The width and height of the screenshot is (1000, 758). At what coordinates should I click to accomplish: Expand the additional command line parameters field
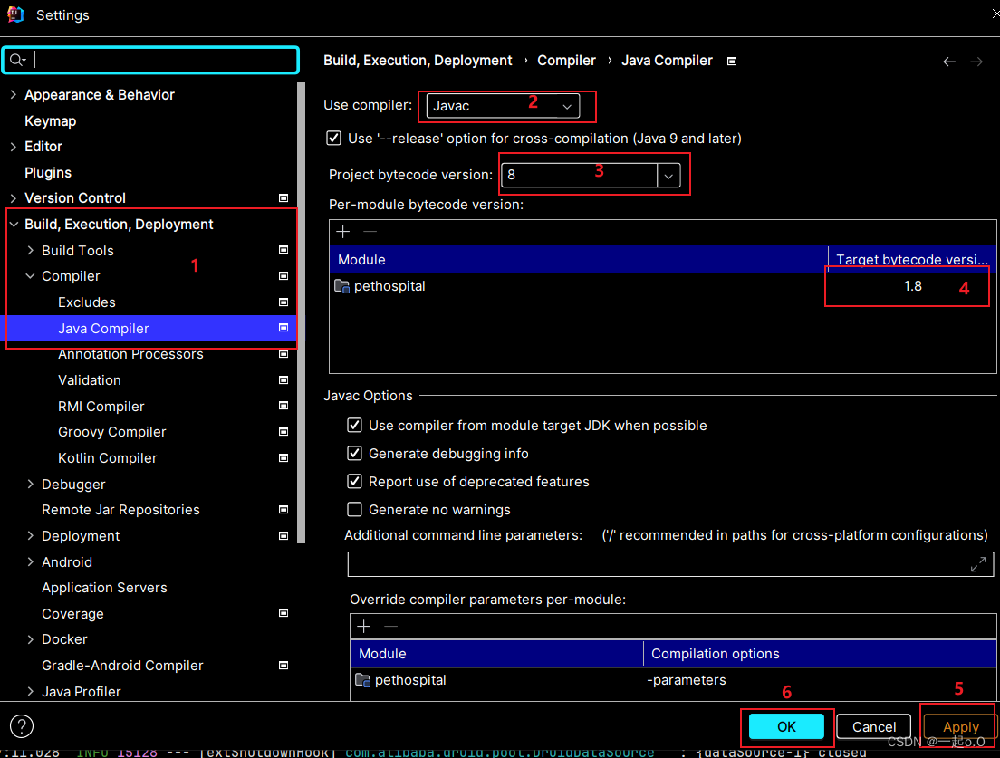(978, 564)
